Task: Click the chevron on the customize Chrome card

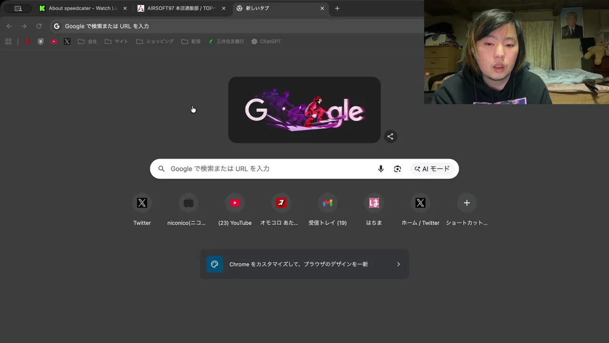Action: coord(398,264)
